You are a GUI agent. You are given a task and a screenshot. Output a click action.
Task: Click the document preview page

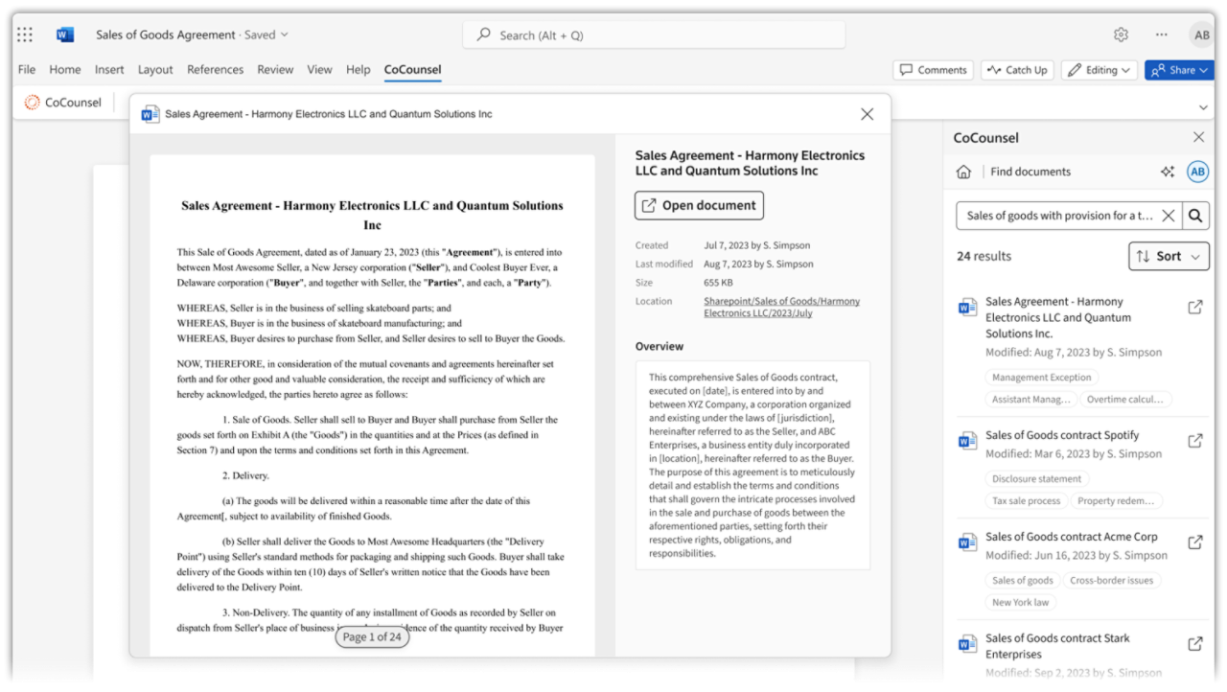click(x=372, y=405)
